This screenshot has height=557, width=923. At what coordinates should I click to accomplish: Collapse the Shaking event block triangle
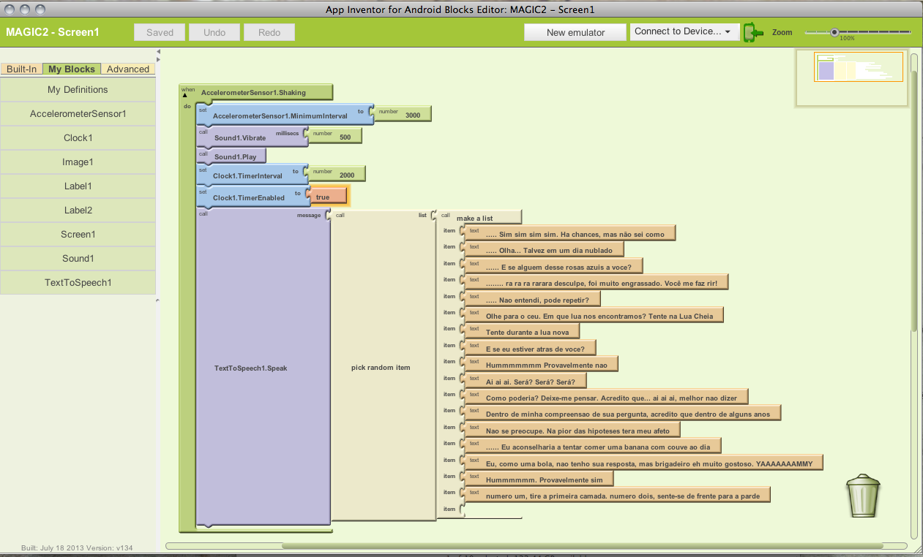[184, 95]
